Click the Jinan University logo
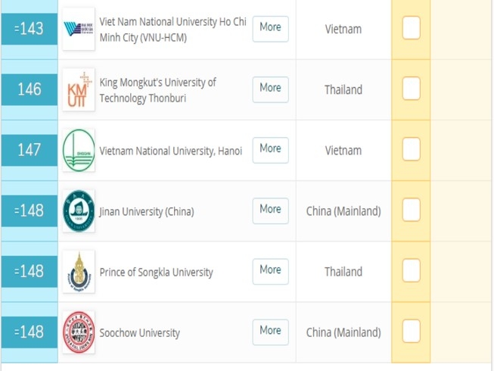Viewport: 494px width, 371px height. pyautogui.click(x=79, y=211)
